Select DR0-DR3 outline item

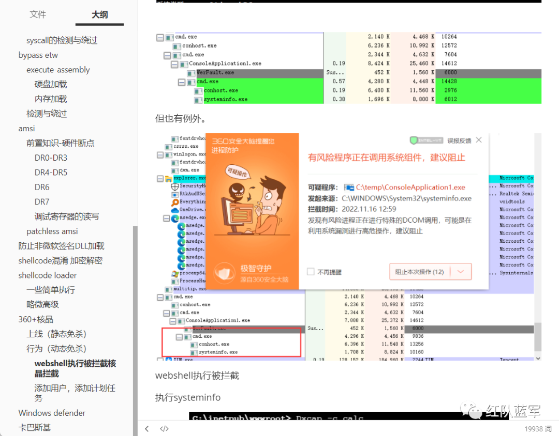point(51,158)
